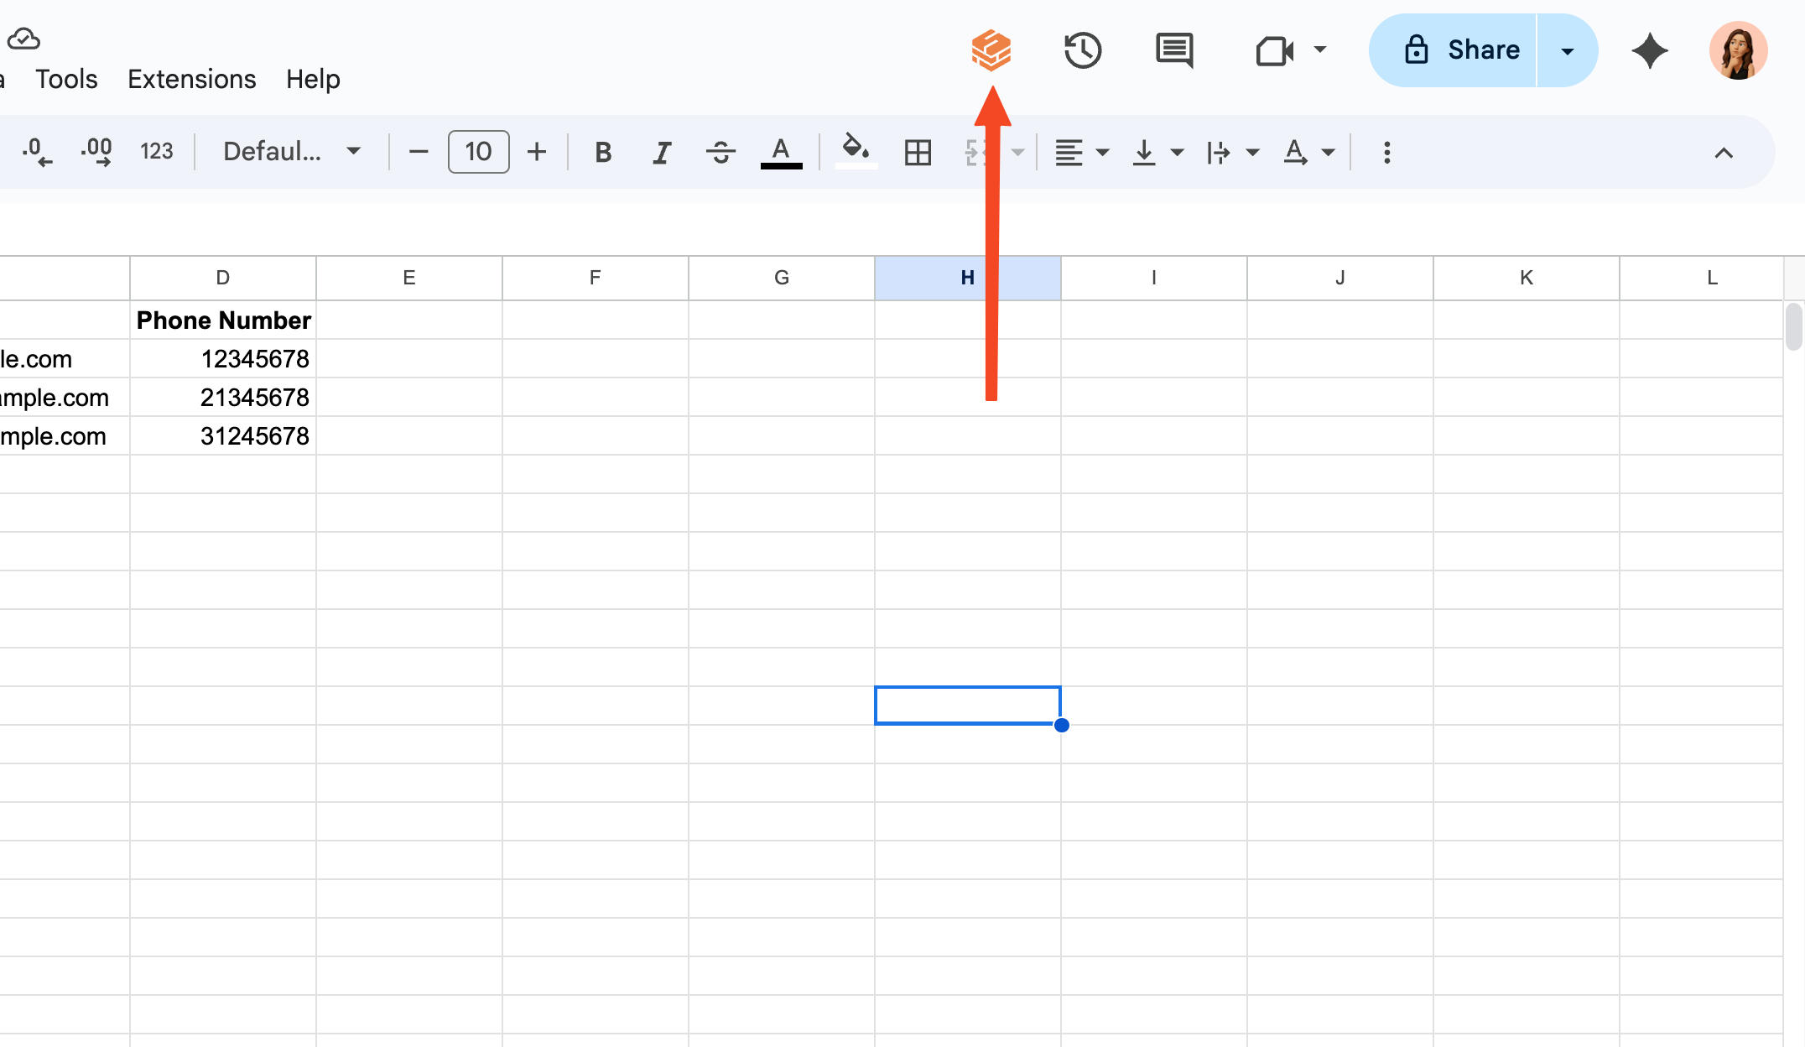Open the Extensions menu

pos(191,79)
